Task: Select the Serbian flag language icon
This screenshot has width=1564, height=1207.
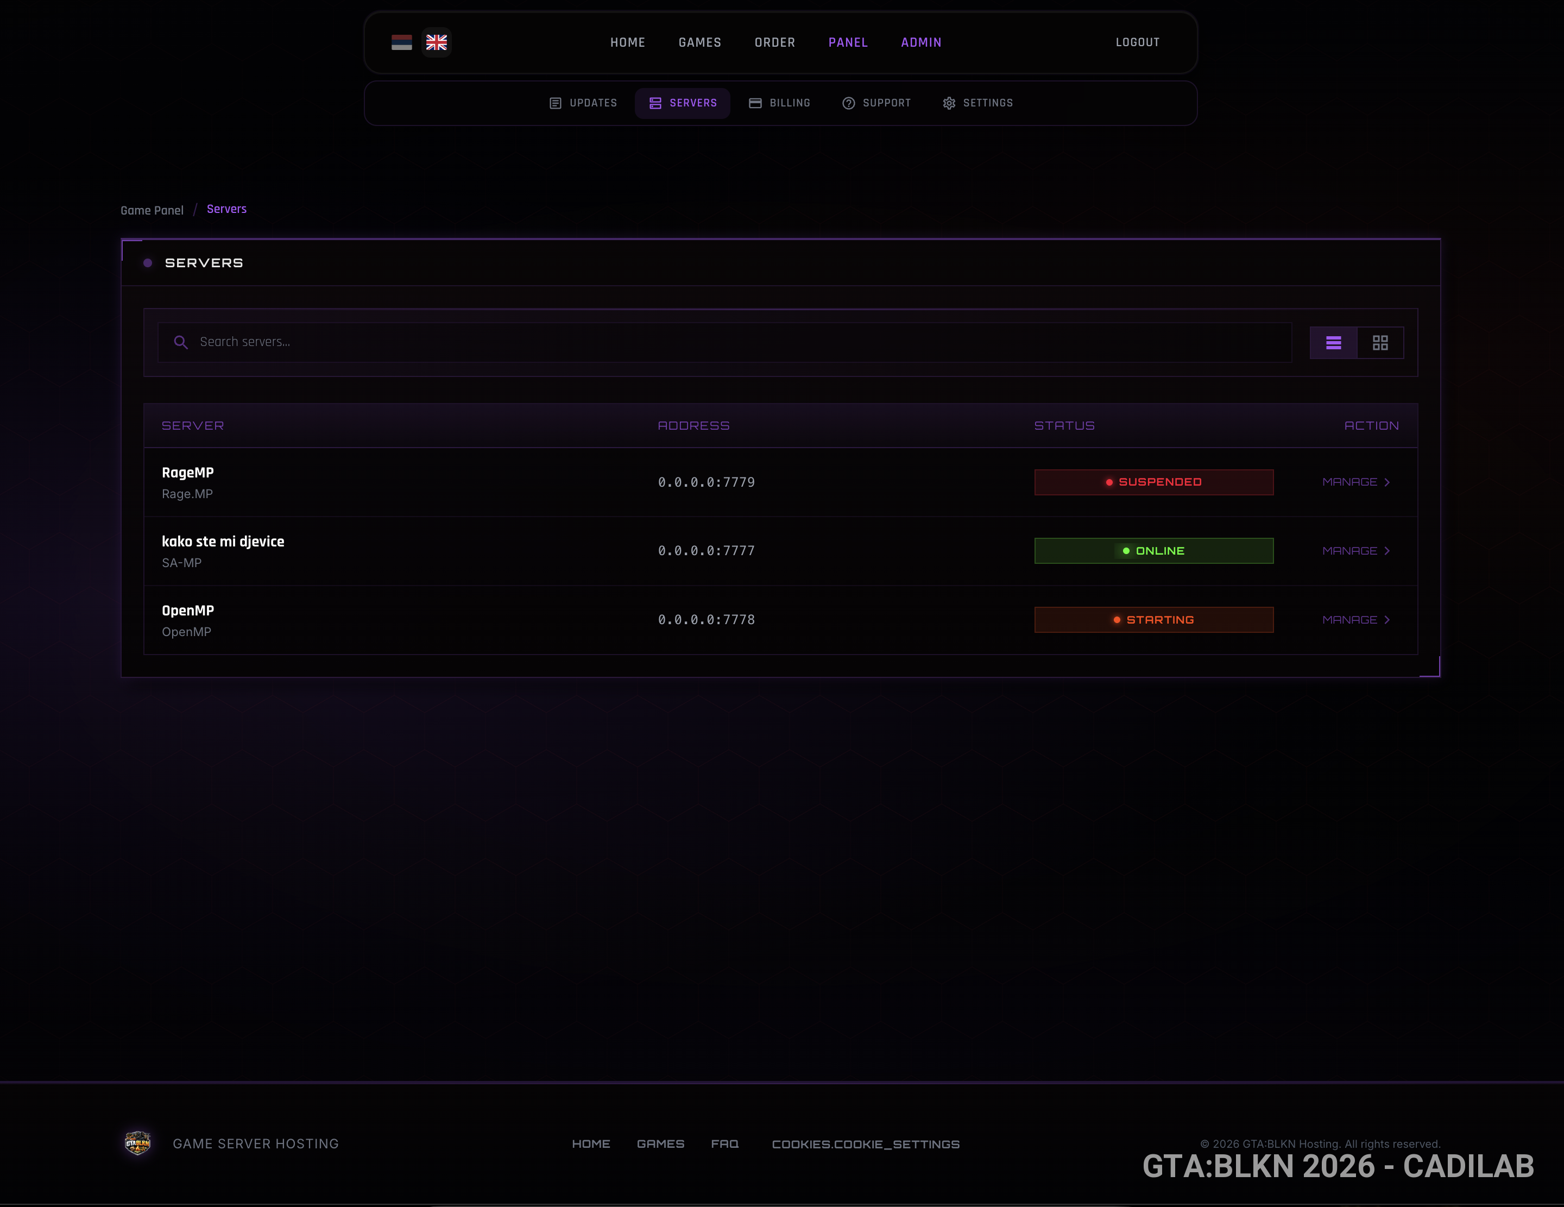Action: click(402, 42)
